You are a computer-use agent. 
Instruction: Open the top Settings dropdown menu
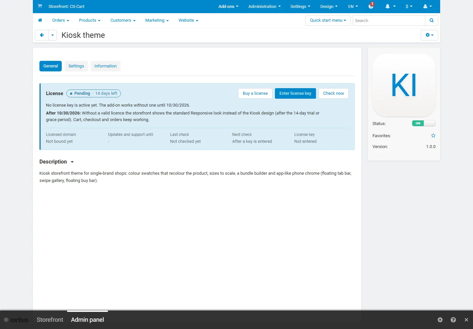(x=300, y=6)
